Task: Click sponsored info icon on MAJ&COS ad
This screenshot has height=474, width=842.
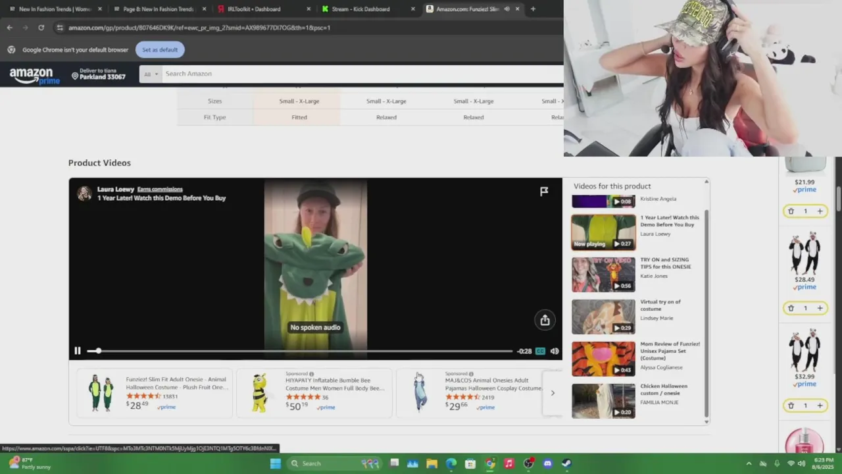Action: (471, 374)
